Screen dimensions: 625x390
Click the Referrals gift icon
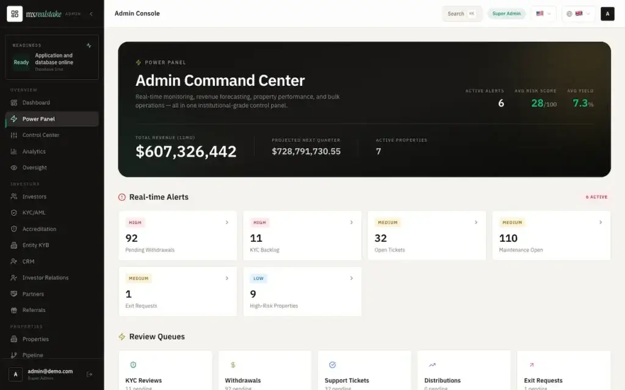(14, 310)
